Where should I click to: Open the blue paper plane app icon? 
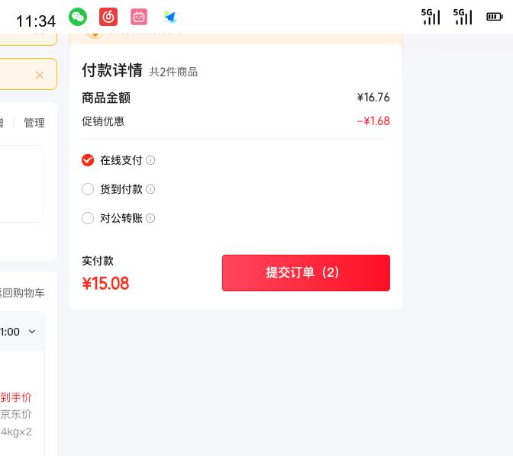click(169, 17)
